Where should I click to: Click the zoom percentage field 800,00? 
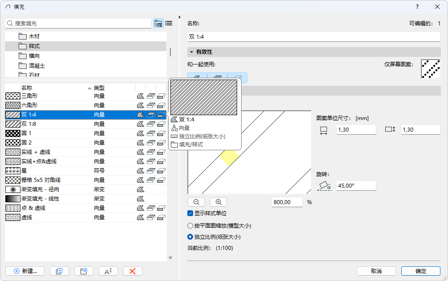[x=287, y=202]
